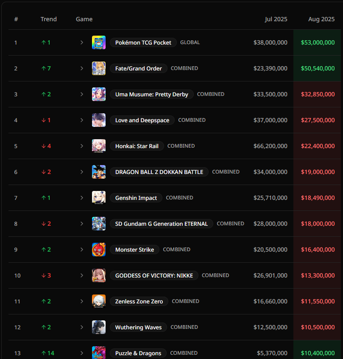The height and width of the screenshot is (359, 343).
Task: Open the Genshin Impact name pill
Action: (x=136, y=198)
